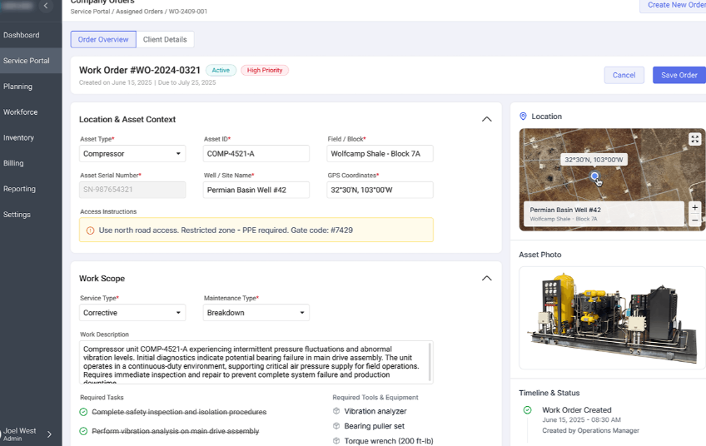Click the Cancel button

click(x=624, y=75)
